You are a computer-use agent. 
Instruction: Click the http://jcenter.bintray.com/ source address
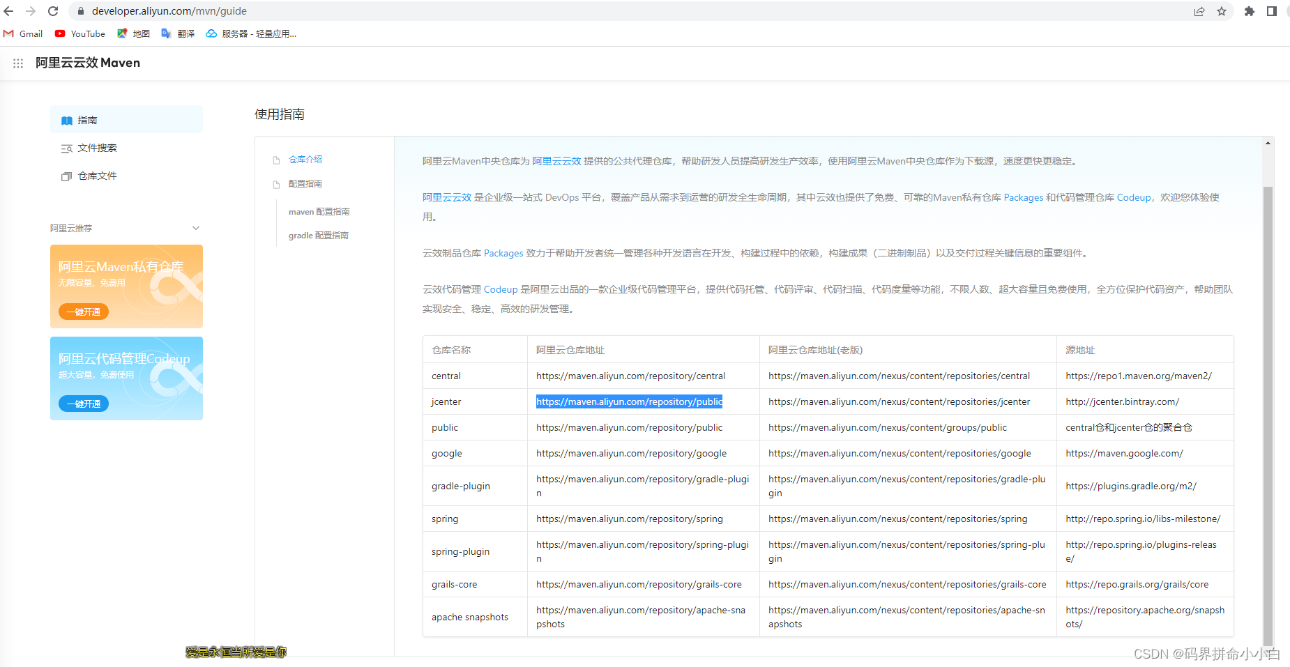click(x=1123, y=401)
